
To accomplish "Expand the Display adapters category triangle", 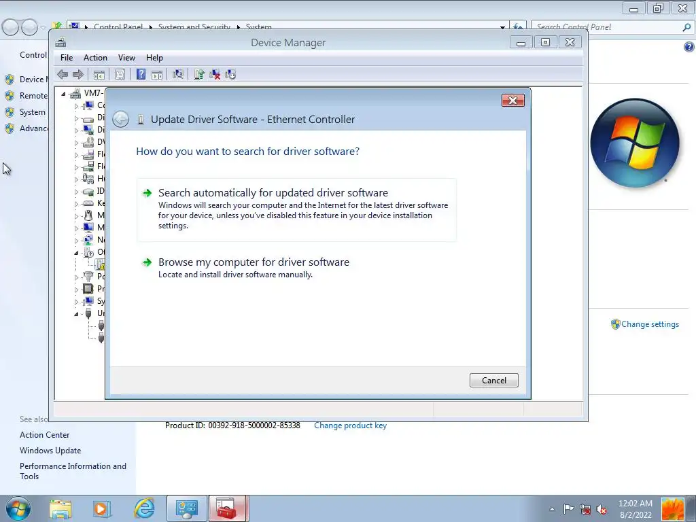I will point(76,130).
